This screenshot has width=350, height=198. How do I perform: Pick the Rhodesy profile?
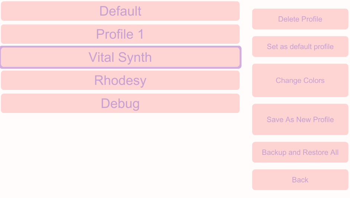(x=120, y=80)
